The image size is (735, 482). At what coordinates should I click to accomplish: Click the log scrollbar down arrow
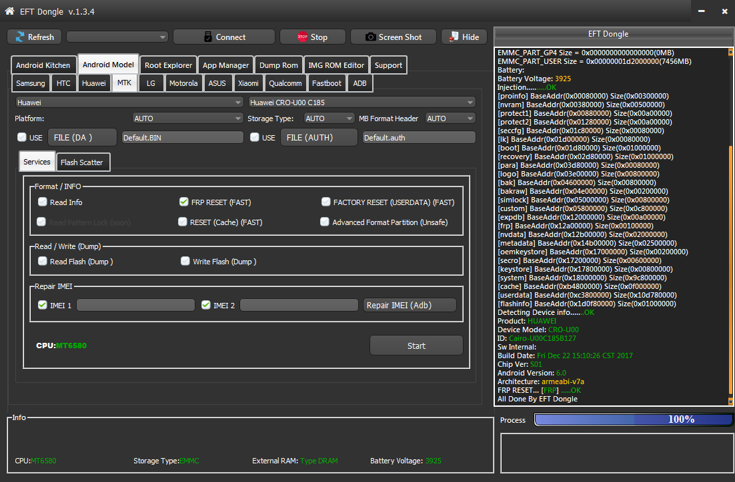730,401
